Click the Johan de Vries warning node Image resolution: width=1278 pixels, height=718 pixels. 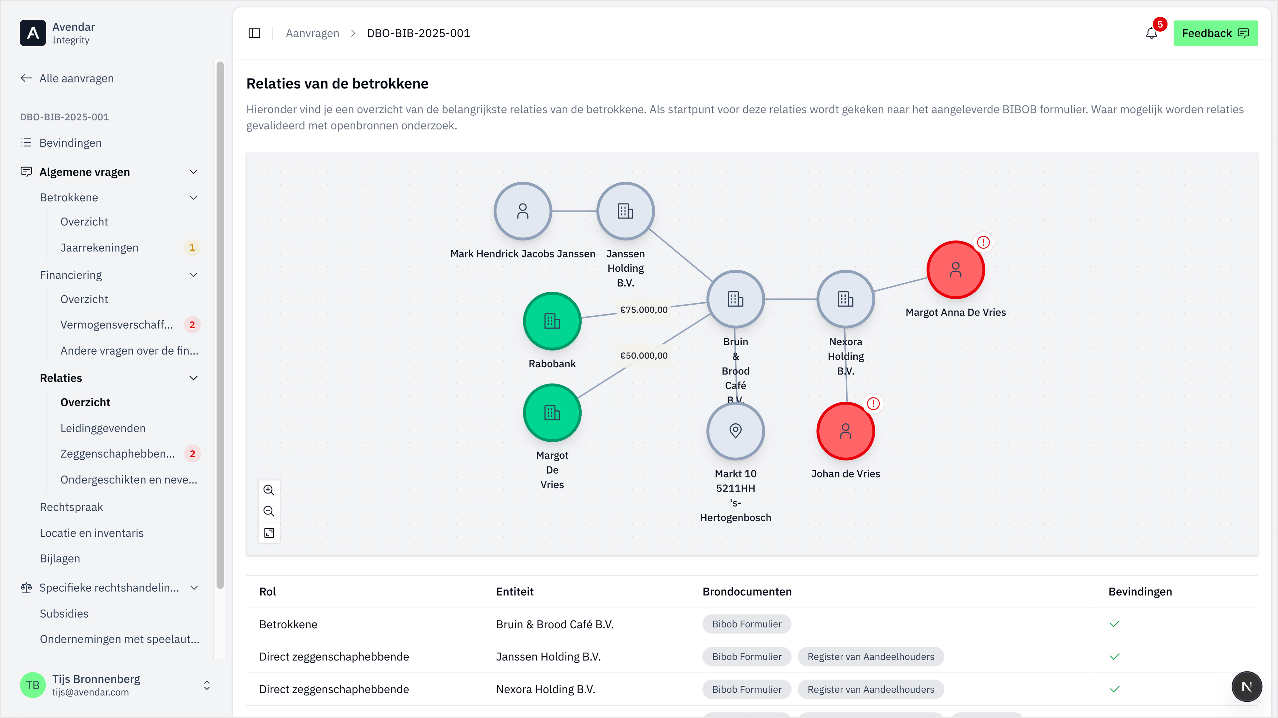click(845, 431)
